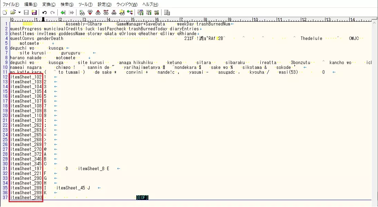Click the column ruler at mark 5
This screenshot has height=207, width=378.
(x=132, y=19)
